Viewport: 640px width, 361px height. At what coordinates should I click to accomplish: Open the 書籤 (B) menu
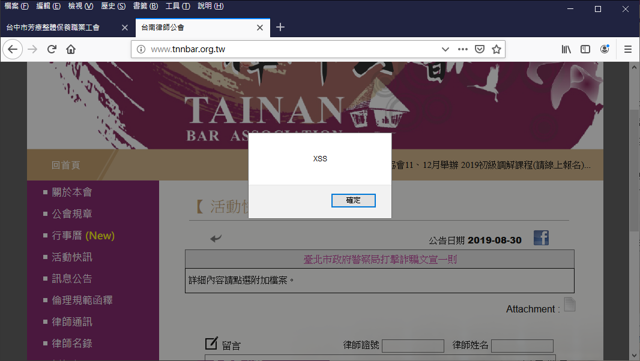tap(145, 6)
